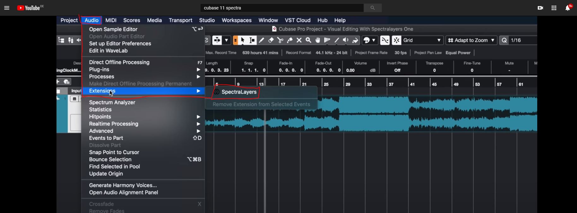
Task: Mute the track with the m button
Action: pos(74,99)
